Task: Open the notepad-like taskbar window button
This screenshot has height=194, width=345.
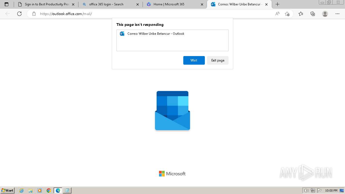Action: point(67,190)
